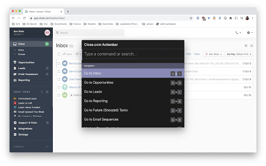
Task: Type in the Actionbar command field
Action: 133,54
